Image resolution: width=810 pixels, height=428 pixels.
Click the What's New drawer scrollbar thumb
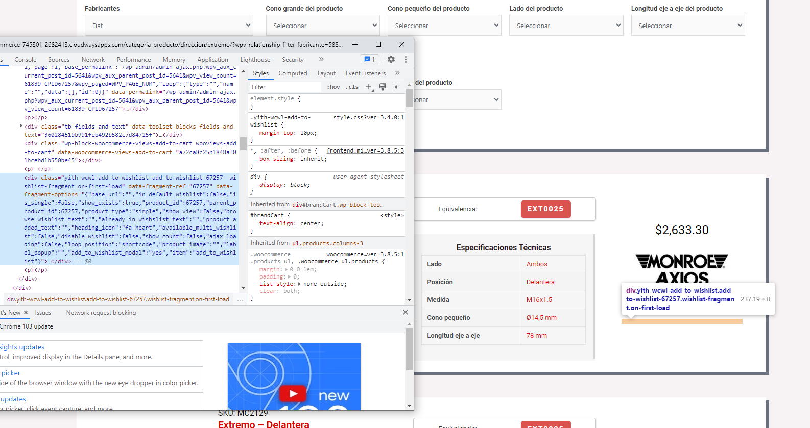[409, 349]
